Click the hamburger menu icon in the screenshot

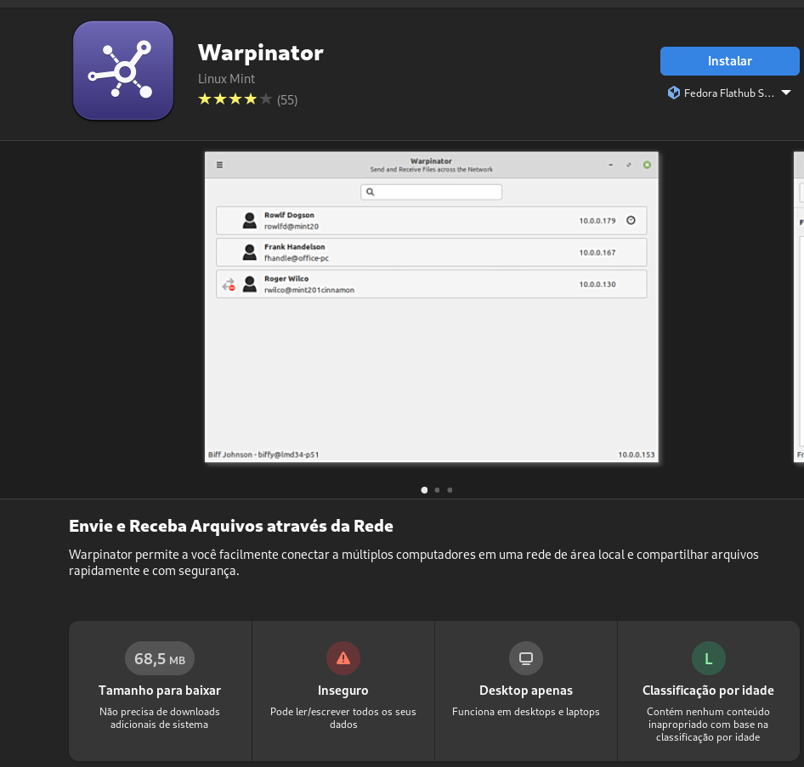coord(219,165)
